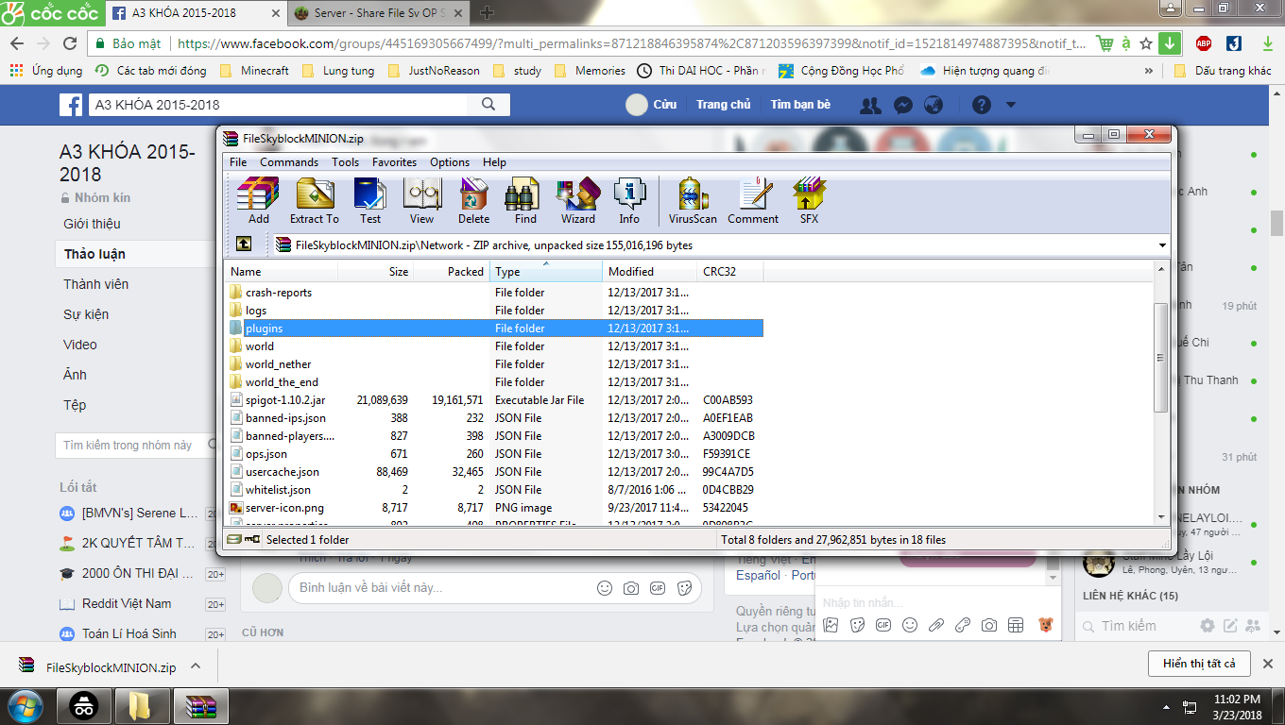Open the Find binoculars tool
1285x725 pixels.
tap(525, 201)
